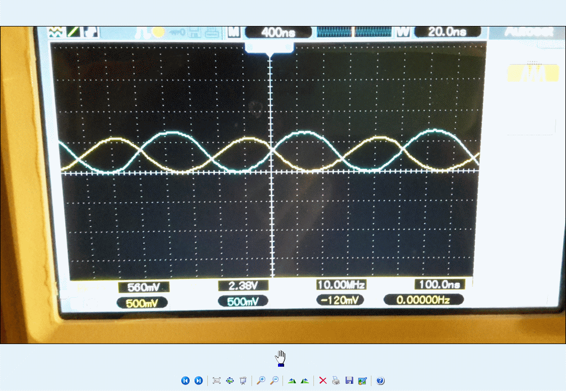This screenshot has height=391, width=566.
Task: Save a copy using floppy disk icon
Action: [x=349, y=381]
